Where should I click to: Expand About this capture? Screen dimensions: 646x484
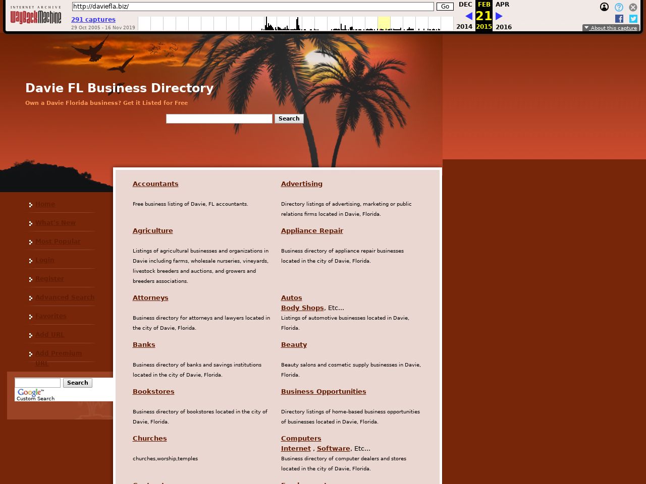[611, 28]
